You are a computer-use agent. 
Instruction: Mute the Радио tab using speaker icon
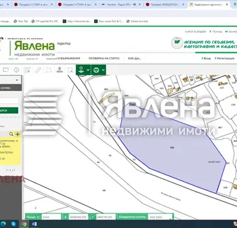[134, 5]
